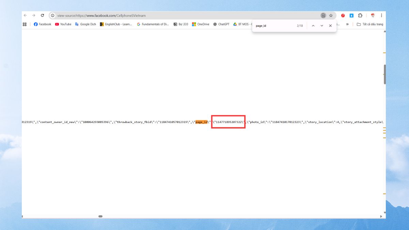The height and width of the screenshot is (230, 409).
Task: Click the horizontal scrollbar right arrow
Action: [381, 216]
